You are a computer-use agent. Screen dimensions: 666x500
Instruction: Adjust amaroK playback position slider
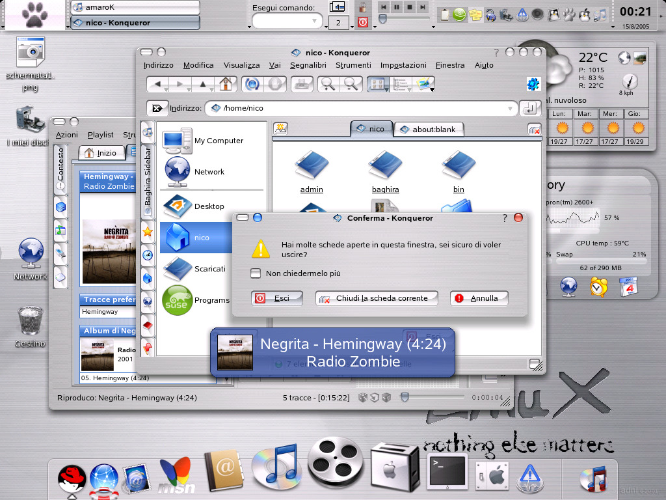(432, 397)
